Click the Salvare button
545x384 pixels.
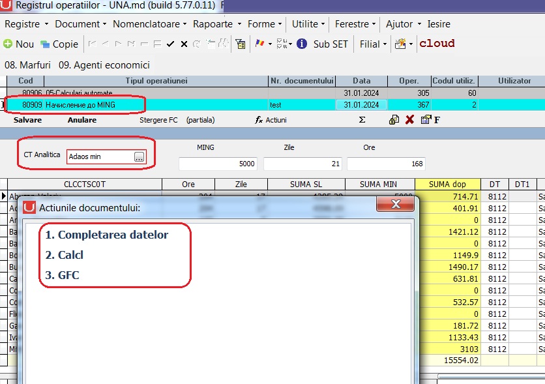pyautogui.click(x=27, y=120)
